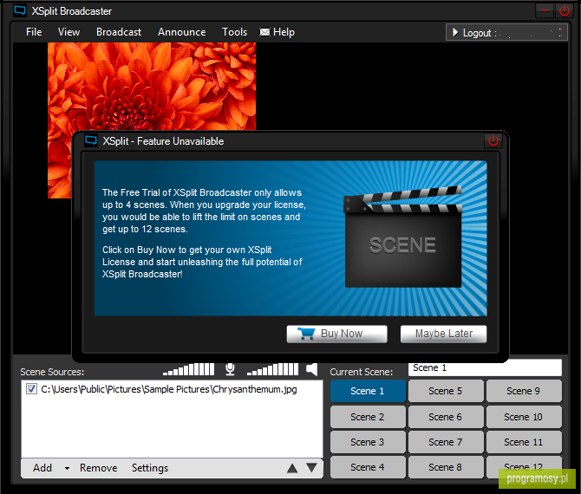Switch to Scene 6
This screenshot has width=581, height=494.
[x=446, y=417]
